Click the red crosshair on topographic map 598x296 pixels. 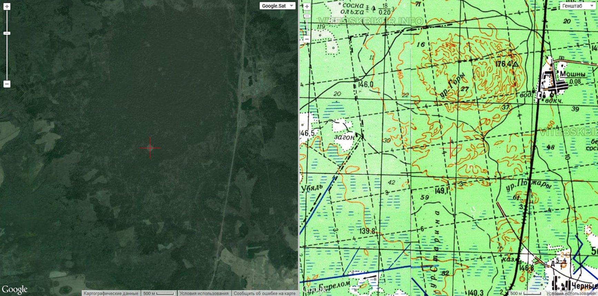point(450,148)
